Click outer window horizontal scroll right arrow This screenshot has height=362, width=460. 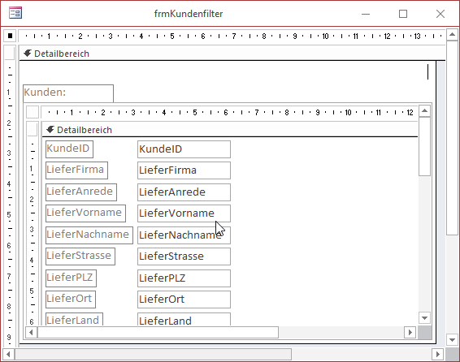(438, 355)
